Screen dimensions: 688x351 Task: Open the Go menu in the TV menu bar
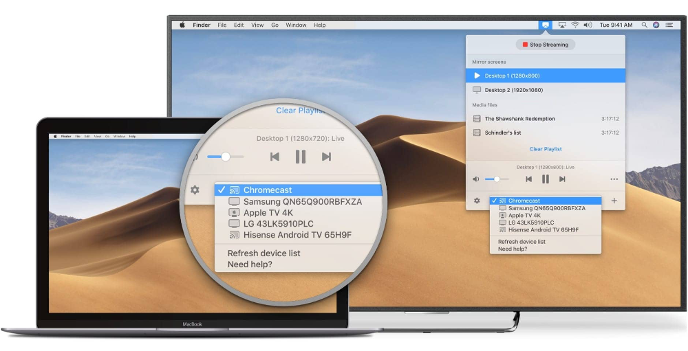pos(275,25)
